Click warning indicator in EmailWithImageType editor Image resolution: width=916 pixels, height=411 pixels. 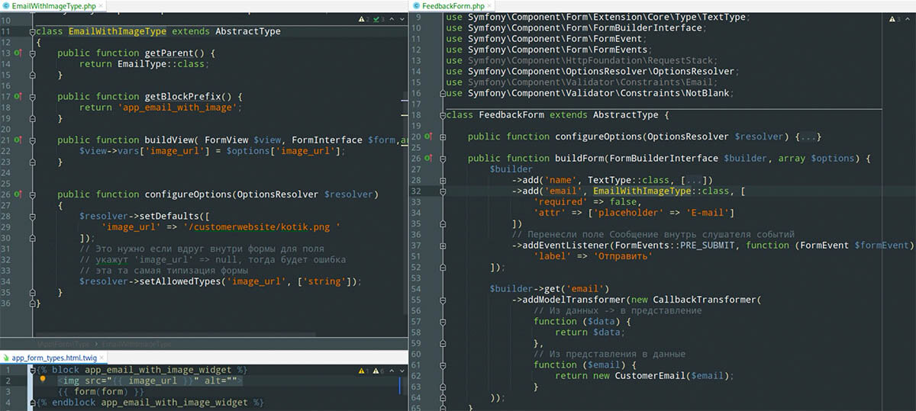(362, 20)
